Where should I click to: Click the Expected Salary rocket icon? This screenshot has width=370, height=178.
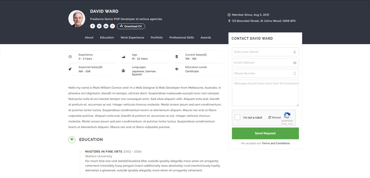click(70, 69)
